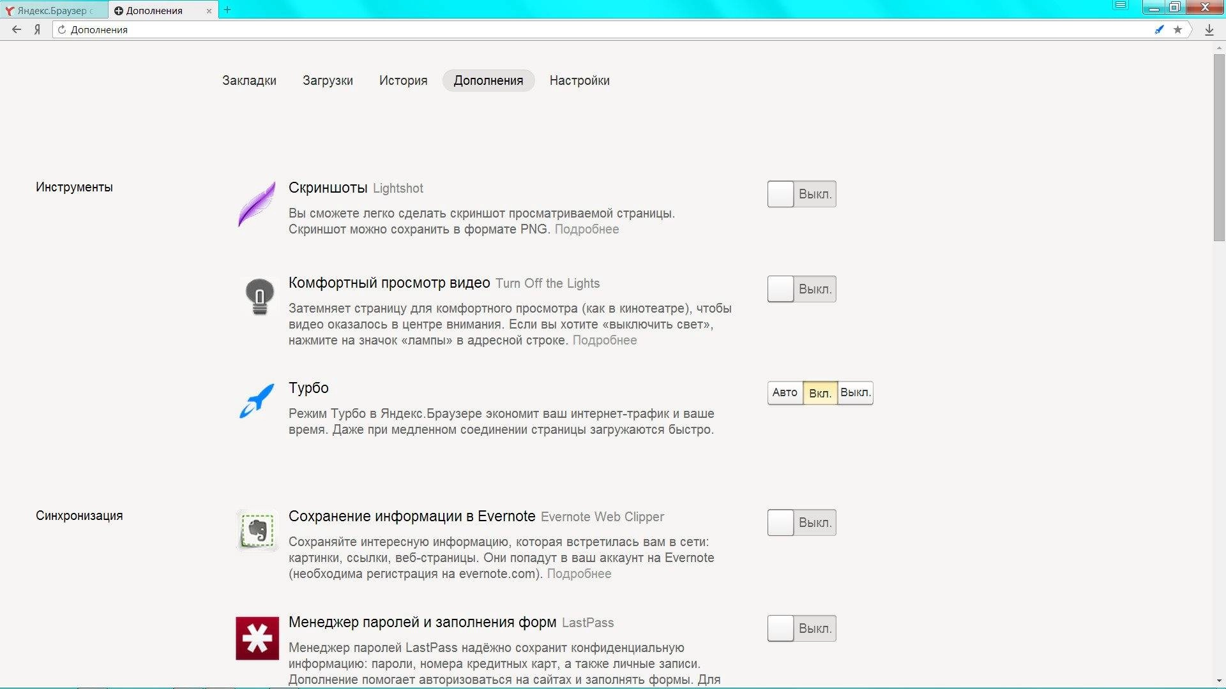
Task: Click the Yandex "Я" home icon
Action: point(37,29)
